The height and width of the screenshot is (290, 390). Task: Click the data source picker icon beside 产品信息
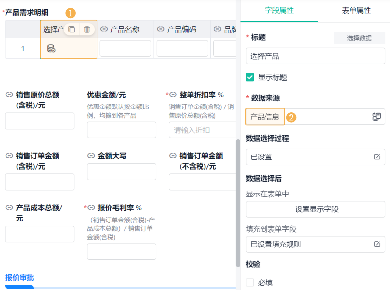[377, 117]
